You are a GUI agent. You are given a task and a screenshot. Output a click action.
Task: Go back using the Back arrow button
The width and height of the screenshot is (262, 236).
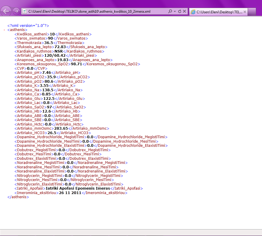click(x=6, y=11)
